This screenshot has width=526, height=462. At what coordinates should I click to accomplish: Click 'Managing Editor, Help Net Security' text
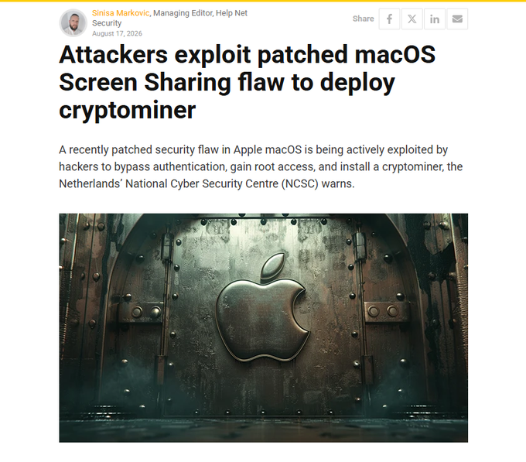(x=169, y=18)
